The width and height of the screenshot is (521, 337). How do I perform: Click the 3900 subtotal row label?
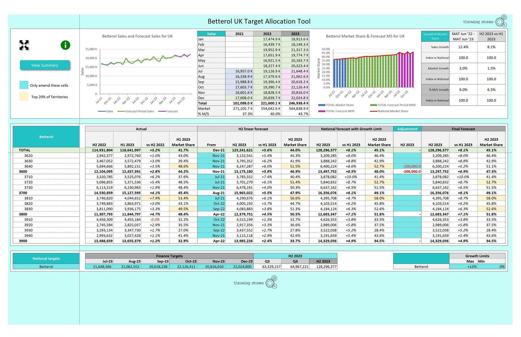23,241
